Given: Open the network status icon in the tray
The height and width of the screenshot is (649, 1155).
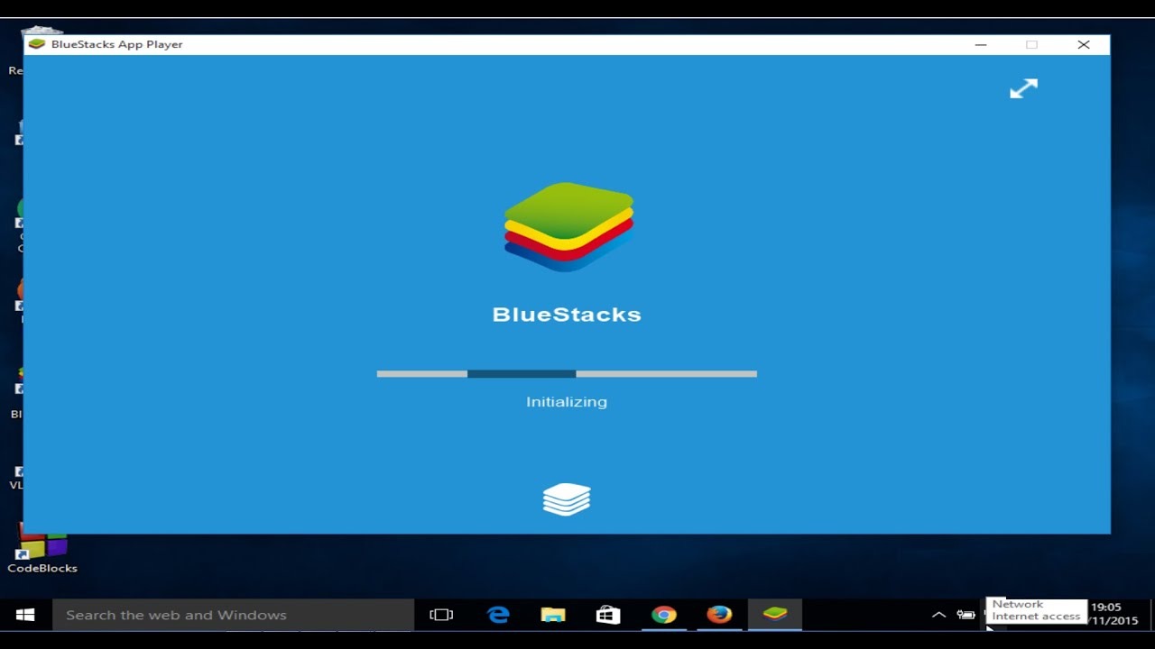Looking at the screenshot, I should point(988,615).
